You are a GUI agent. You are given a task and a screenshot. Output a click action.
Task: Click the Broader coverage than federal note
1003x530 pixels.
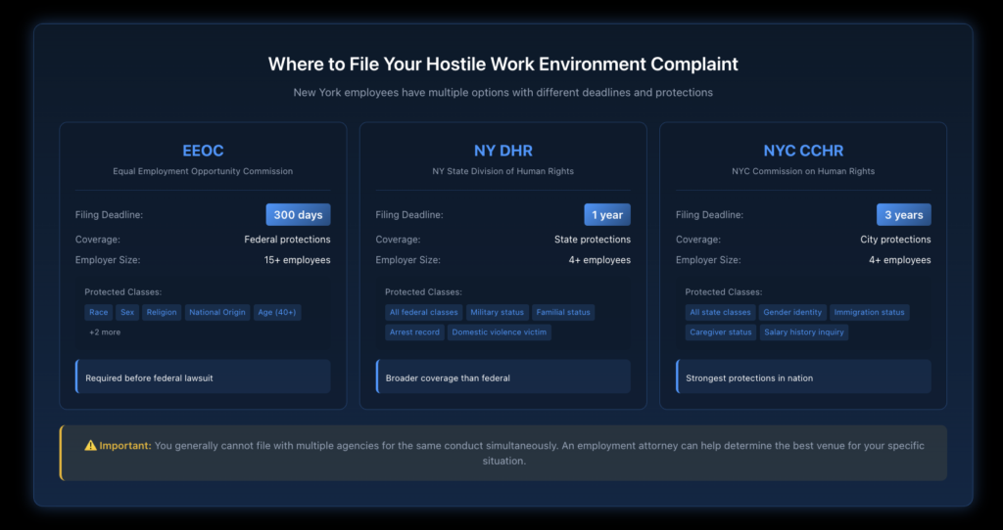(502, 378)
